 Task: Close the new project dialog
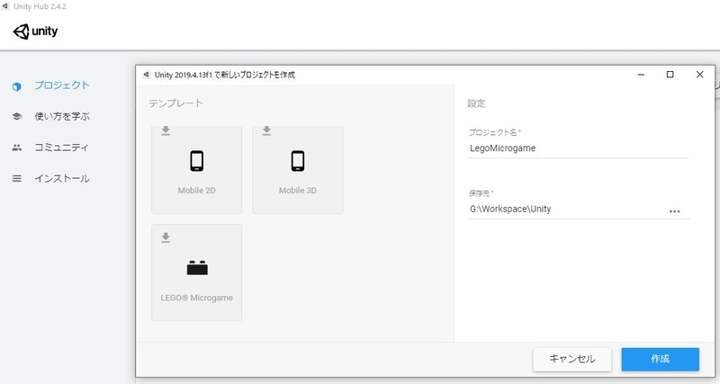tap(700, 75)
